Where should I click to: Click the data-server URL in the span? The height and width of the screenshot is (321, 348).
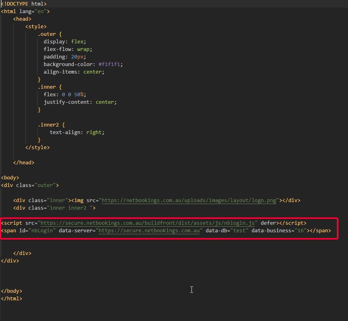(149, 231)
